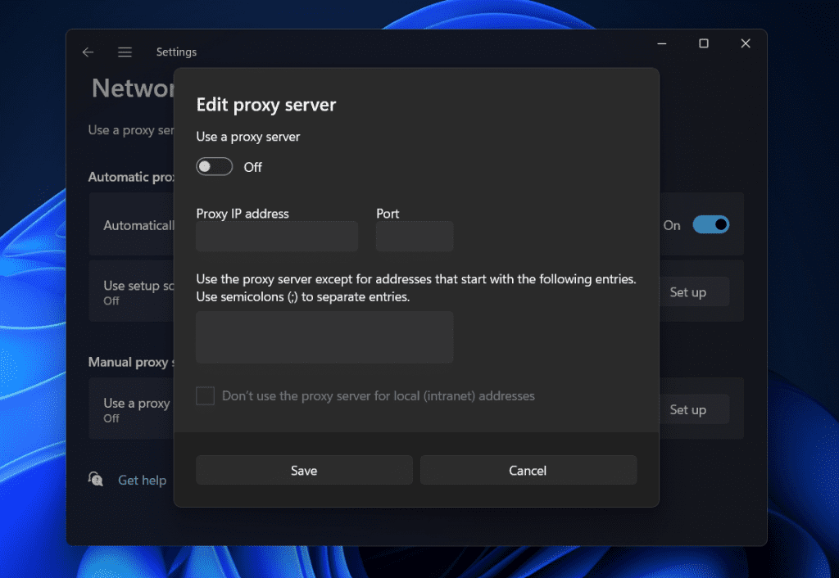This screenshot has height=578, width=839.
Task: Click the Edit proxy server dialog title
Action: (x=265, y=104)
